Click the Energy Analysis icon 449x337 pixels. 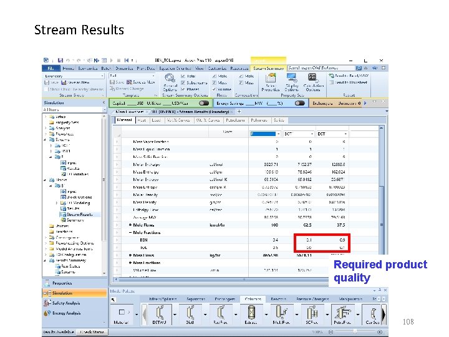[47, 313]
